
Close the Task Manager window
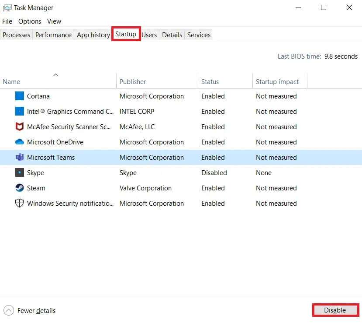(x=349, y=7)
